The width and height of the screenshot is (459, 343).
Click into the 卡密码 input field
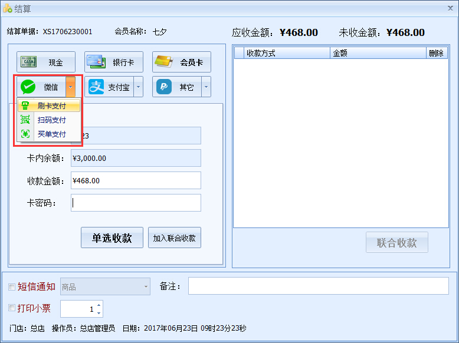pos(136,203)
